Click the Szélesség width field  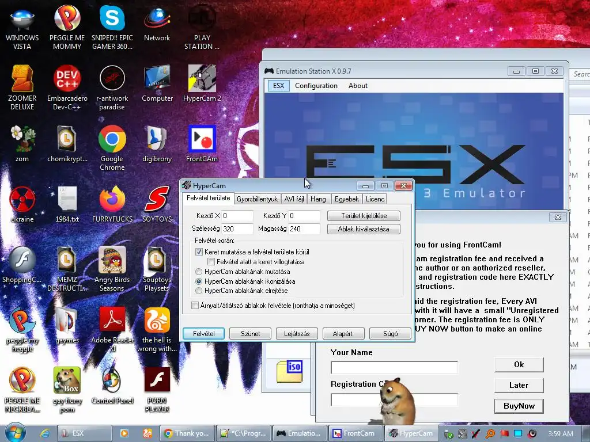click(237, 229)
